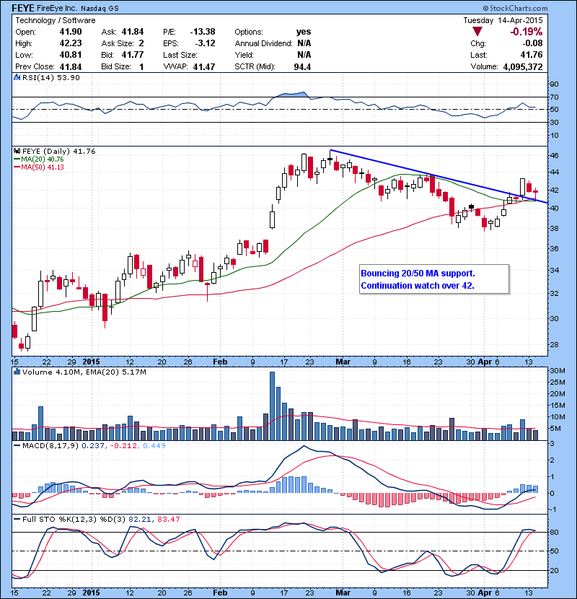This screenshot has width=577, height=599.
Task: Click the MACD signal value -0.212
Action: click(x=124, y=445)
